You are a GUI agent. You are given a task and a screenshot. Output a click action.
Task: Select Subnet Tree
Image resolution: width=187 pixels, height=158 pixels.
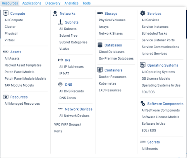tap(68, 36)
